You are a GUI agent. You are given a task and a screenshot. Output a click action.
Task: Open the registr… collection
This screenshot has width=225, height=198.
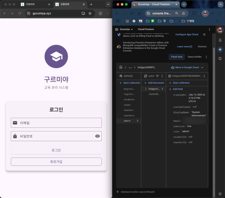(x=129, y=94)
